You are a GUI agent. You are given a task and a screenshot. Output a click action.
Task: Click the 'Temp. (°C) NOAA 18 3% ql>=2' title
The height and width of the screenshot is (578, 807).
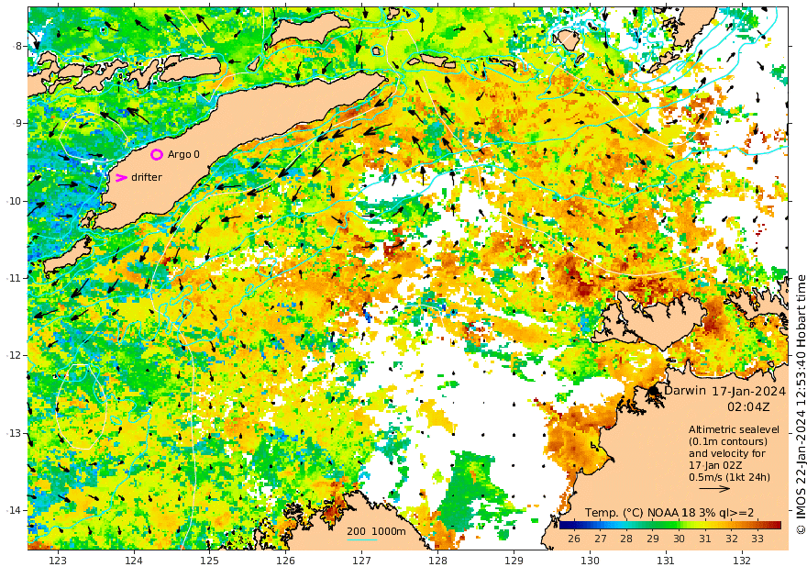click(x=670, y=513)
